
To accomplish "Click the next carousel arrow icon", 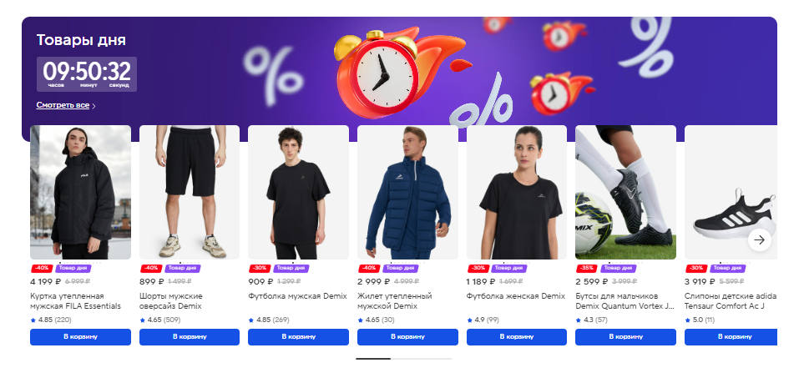I will pos(760,239).
